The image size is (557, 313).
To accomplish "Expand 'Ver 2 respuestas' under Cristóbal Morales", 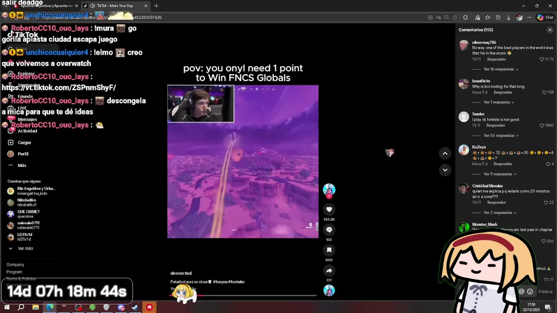I will pos(500,213).
